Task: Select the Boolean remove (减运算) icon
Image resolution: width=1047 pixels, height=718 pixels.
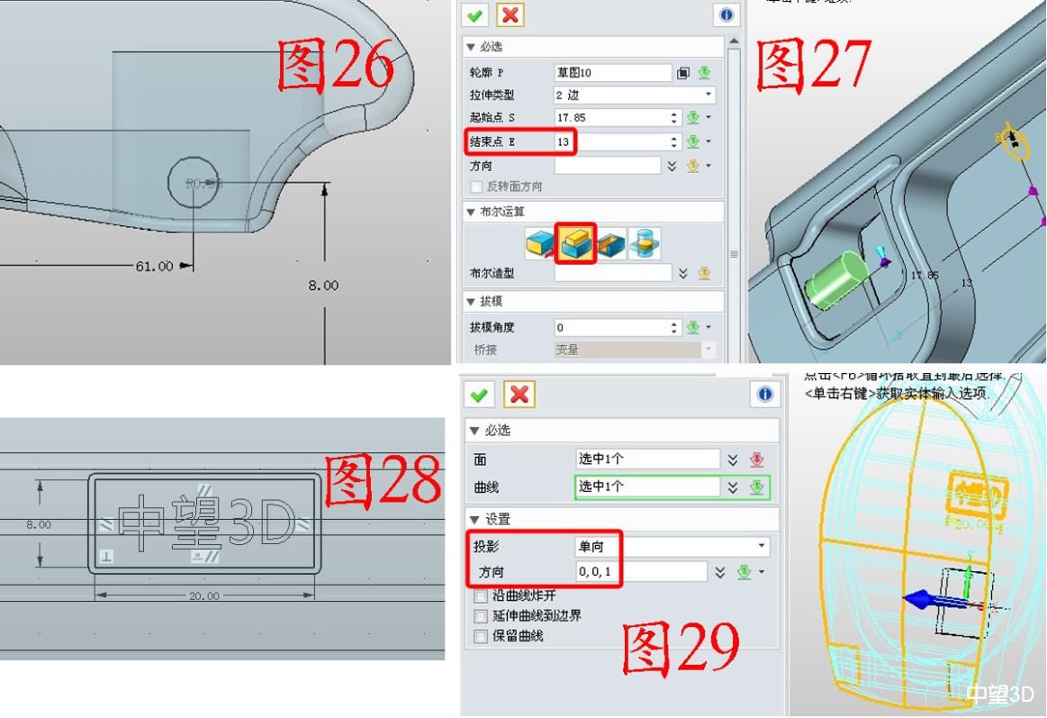Action: coord(610,244)
